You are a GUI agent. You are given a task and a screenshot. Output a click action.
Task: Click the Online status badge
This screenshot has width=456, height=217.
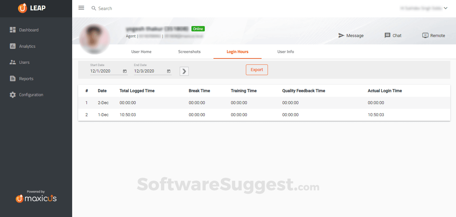click(198, 29)
